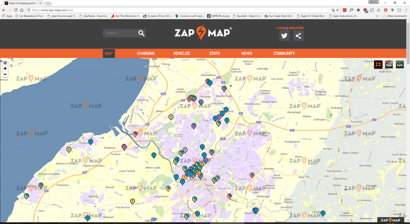Toggle the Earth satellite layer
The height and width of the screenshot is (224, 410).
pyautogui.click(x=400, y=64)
